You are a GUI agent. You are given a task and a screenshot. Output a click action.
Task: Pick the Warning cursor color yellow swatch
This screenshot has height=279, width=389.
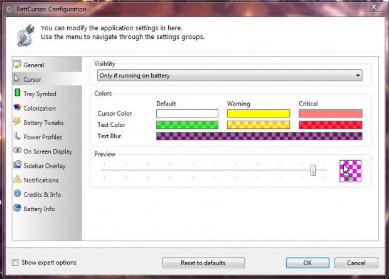pyautogui.click(x=258, y=114)
